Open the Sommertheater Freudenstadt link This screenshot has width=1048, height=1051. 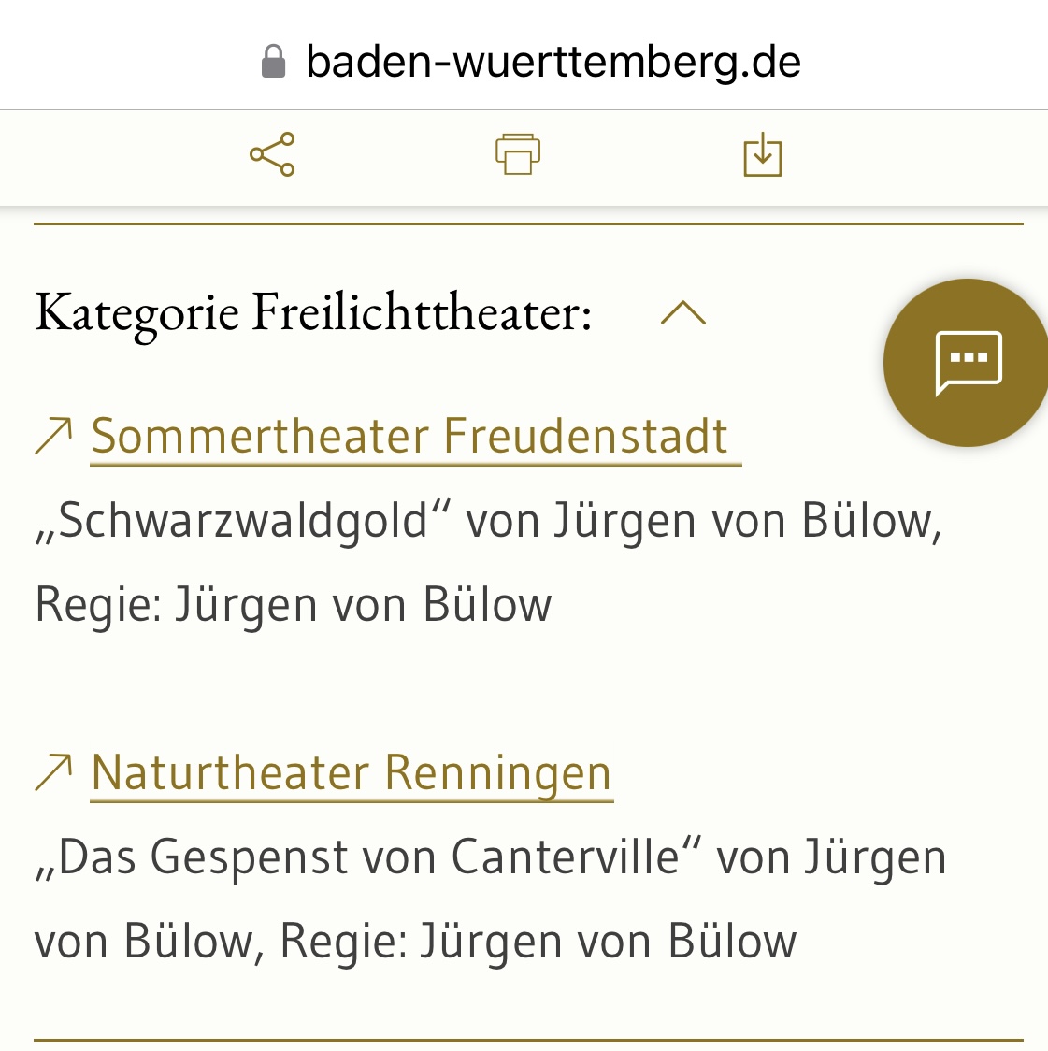click(409, 436)
